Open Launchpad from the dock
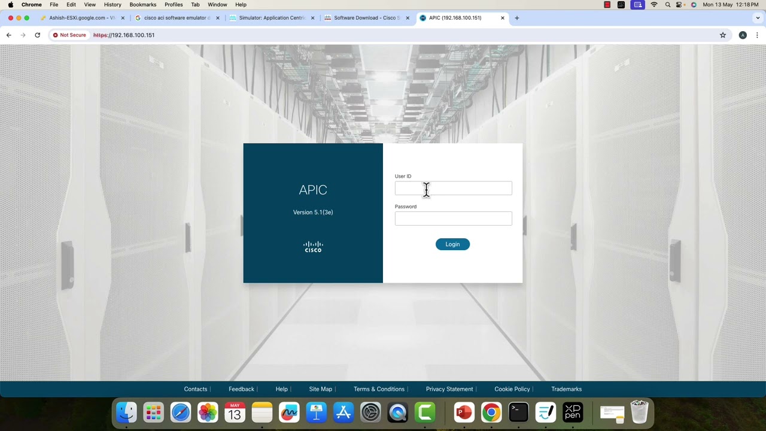The width and height of the screenshot is (766, 431). click(x=154, y=412)
